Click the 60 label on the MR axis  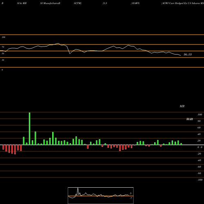199,128
